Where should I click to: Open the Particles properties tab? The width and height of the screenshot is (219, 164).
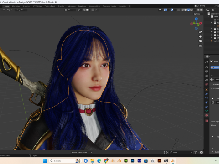207,98
